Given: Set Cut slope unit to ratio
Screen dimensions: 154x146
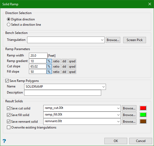Looking at the screenshot, I should [x=57, y=67].
